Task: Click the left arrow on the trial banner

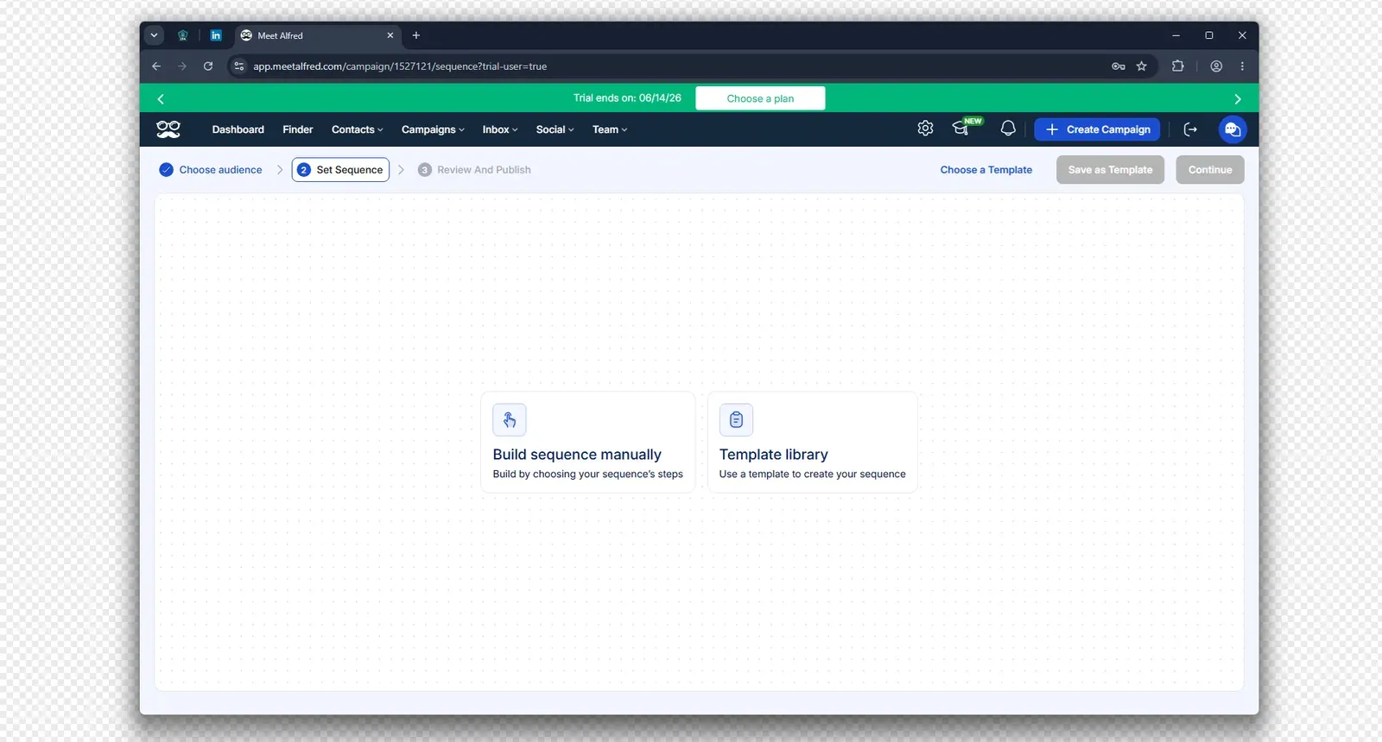Action: [x=161, y=99]
